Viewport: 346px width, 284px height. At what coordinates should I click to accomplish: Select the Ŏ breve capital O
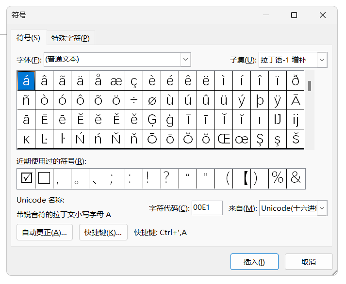(188, 139)
